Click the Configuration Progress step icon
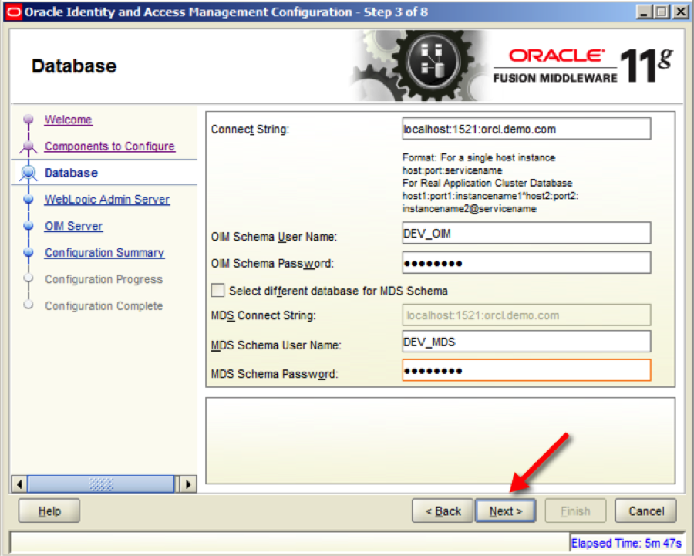 coord(28,279)
